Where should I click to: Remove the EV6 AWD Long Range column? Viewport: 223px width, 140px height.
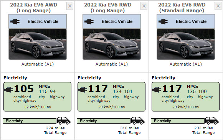70,6
